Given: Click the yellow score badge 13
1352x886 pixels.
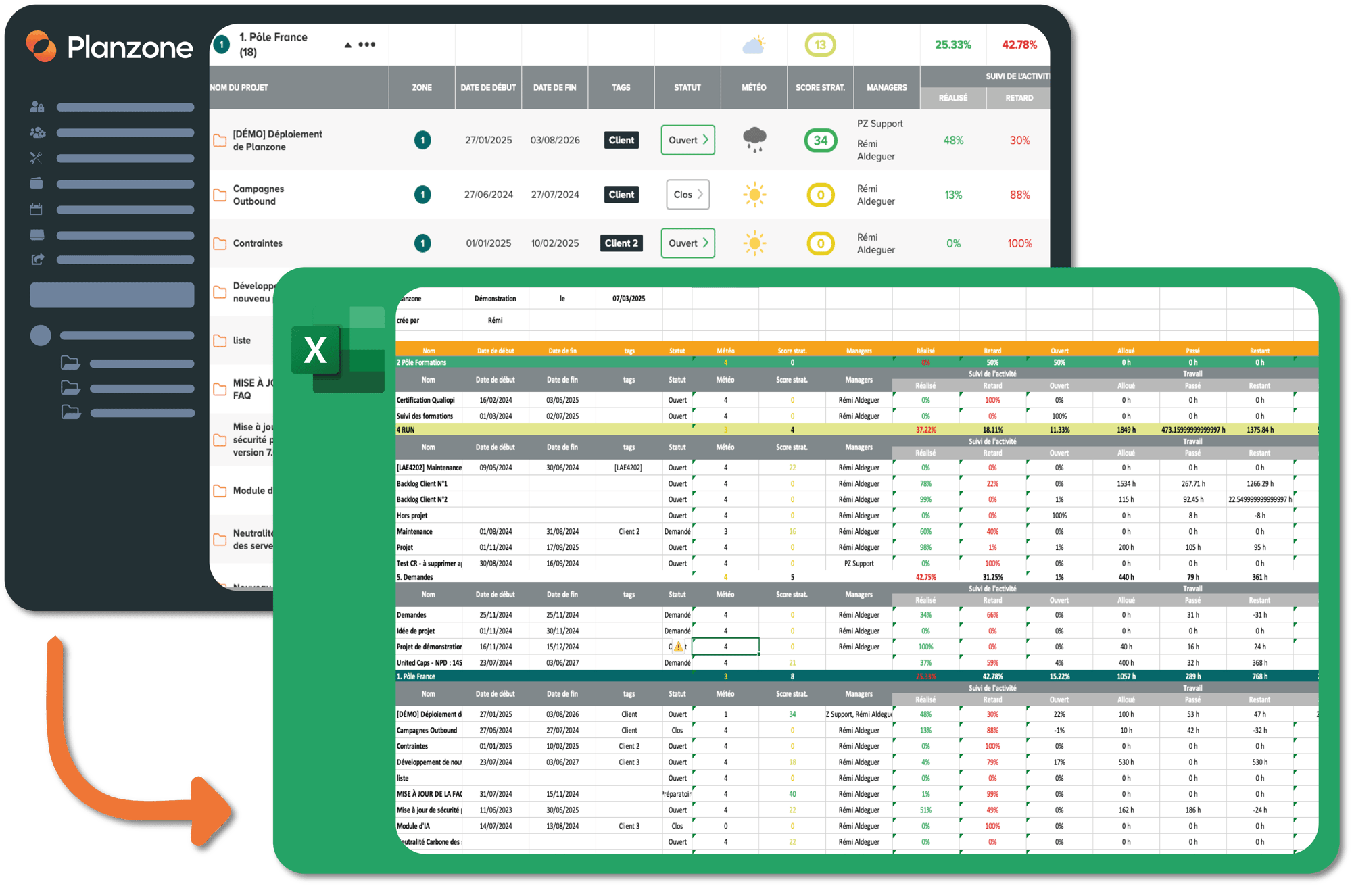Looking at the screenshot, I should click(820, 45).
